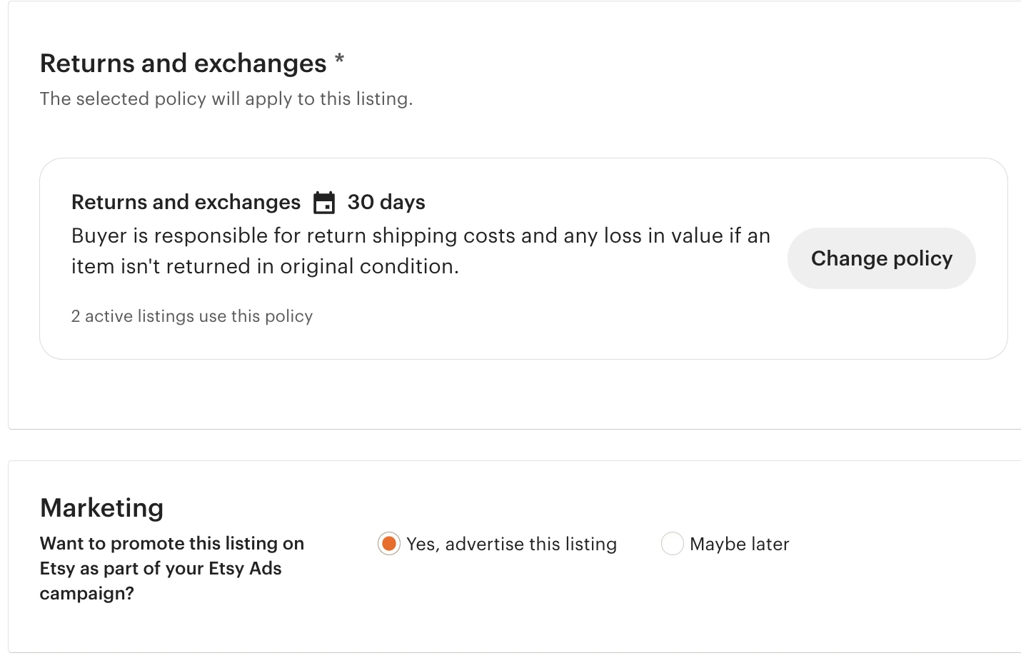Click the Change policy button

[880, 258]
